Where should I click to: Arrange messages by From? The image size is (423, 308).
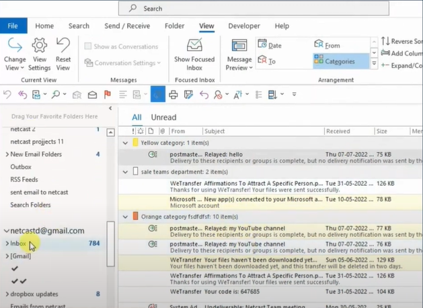pyautogui.click(x=328, y=45)
